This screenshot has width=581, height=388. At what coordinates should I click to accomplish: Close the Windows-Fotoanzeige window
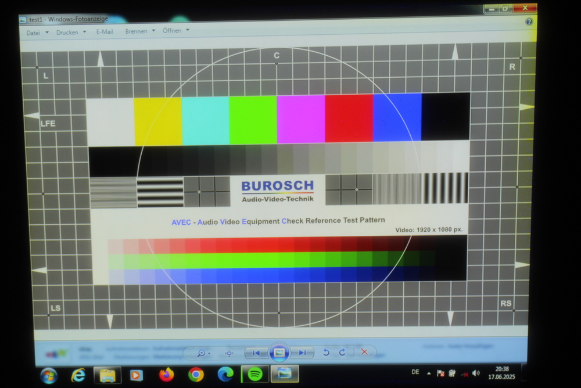525,8
